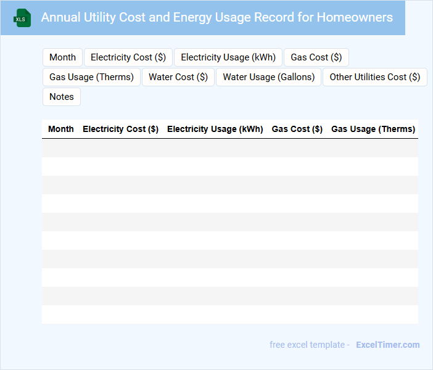Select the Water Cost ($) tag

(x=178, y=77)
